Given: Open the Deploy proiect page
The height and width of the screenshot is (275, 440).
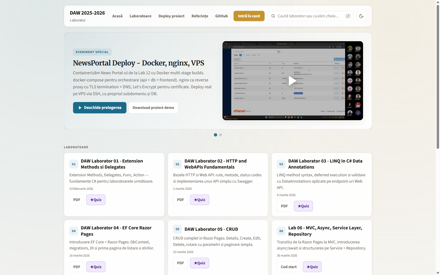Looking at the screenshot, I should coord(171,16).
